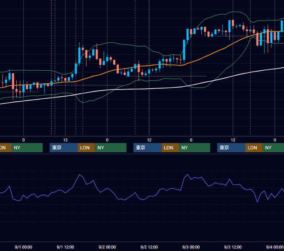This screenshot has height=251, width=284.
Task: Click NY session block spanning 9/3 00:00
Action: (x=195, y=148)
